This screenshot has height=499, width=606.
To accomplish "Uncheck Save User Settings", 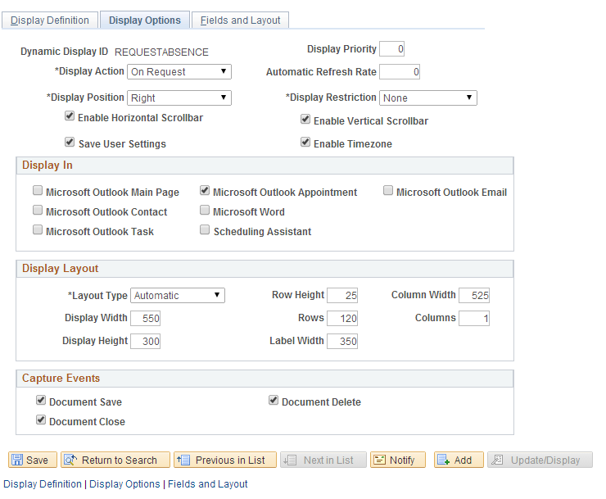I will click(70, 142).
